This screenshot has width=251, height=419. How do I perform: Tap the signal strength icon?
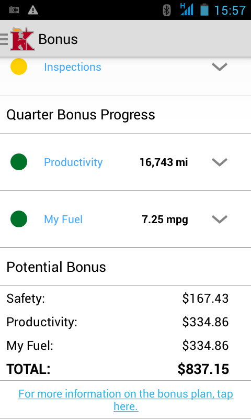pos(187,9)
